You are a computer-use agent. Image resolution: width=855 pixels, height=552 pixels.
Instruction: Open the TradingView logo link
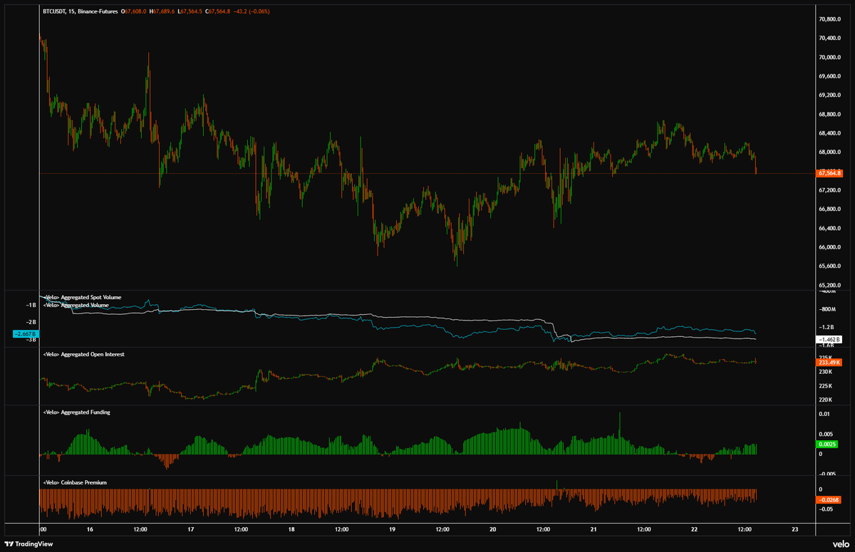click(x=28, y=543)
